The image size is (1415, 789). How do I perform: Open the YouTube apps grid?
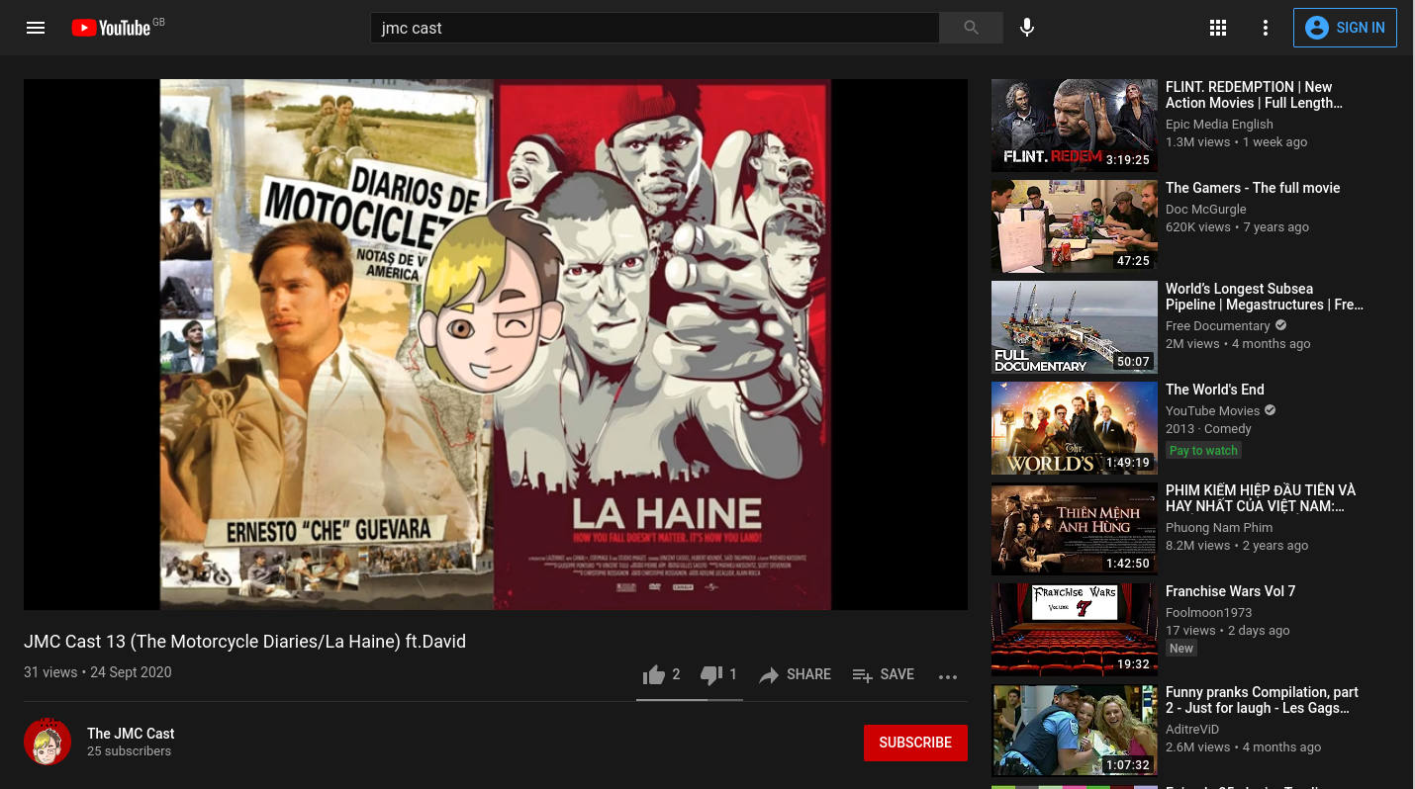(x=1218, y=28)
